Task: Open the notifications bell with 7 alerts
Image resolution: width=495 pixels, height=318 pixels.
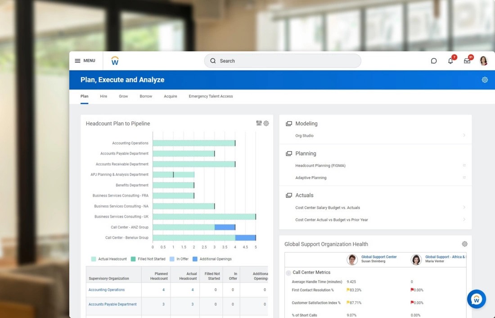Action: 450,60
